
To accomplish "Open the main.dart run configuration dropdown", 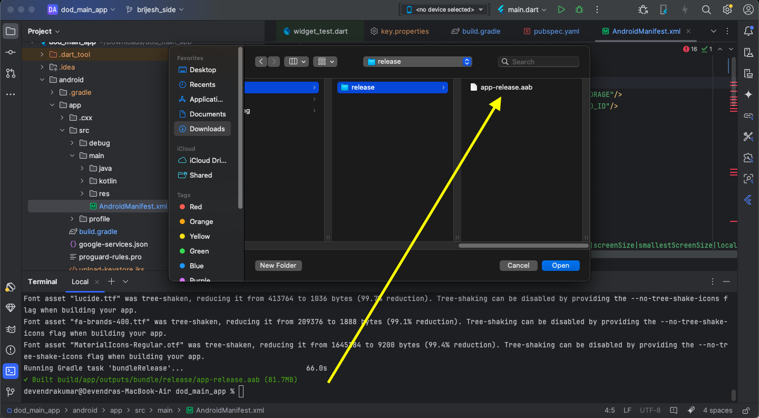I will click(x=522, y=9).
